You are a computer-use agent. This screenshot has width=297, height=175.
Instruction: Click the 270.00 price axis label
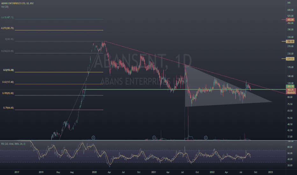[x=290, y=46]
